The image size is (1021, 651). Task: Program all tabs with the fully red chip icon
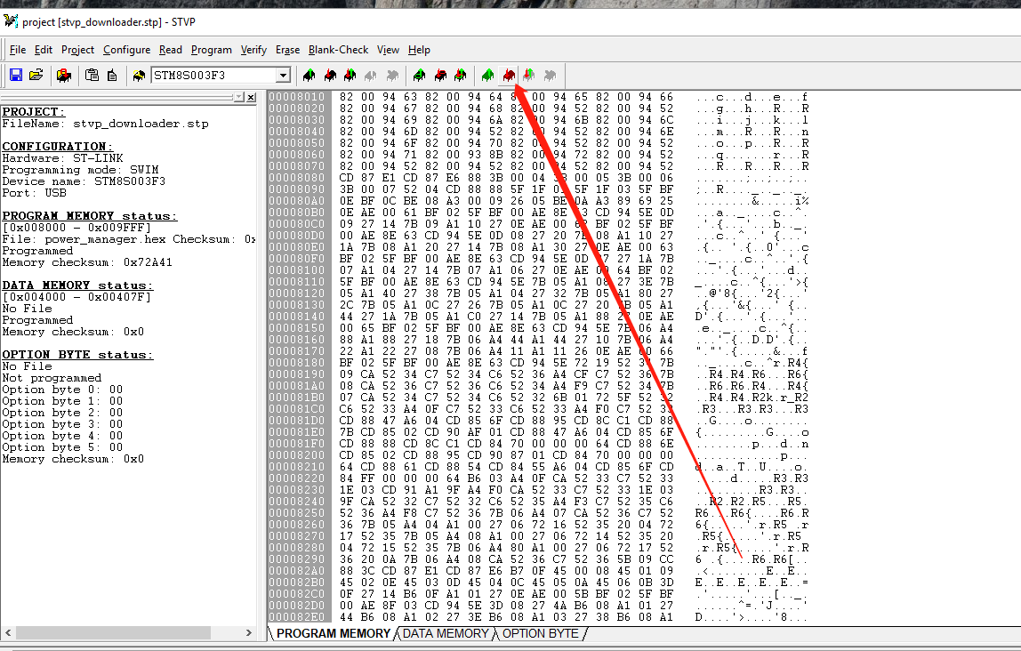pos(509,76)
